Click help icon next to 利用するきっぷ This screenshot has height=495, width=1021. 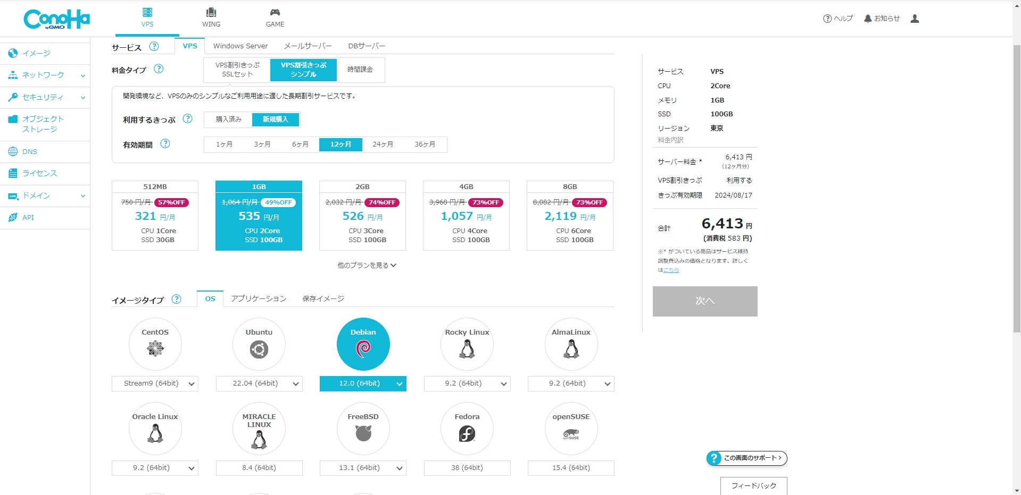pos(187,118)
